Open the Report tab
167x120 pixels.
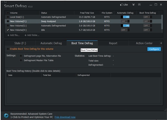coord(113,43)
